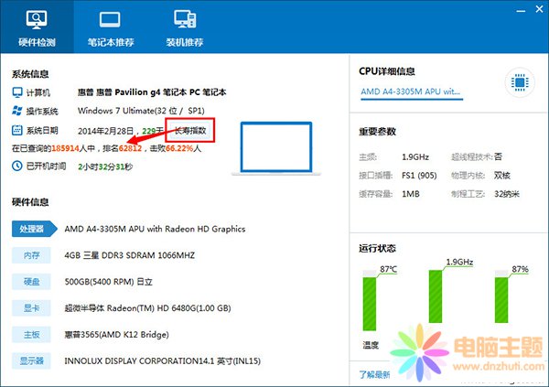549x387 pixels.
Task: Click the icon beside 操作系统
Action: (17, 112)
